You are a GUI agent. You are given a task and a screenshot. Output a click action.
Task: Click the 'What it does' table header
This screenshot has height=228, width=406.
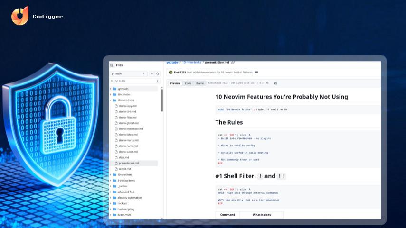point(262,215)
